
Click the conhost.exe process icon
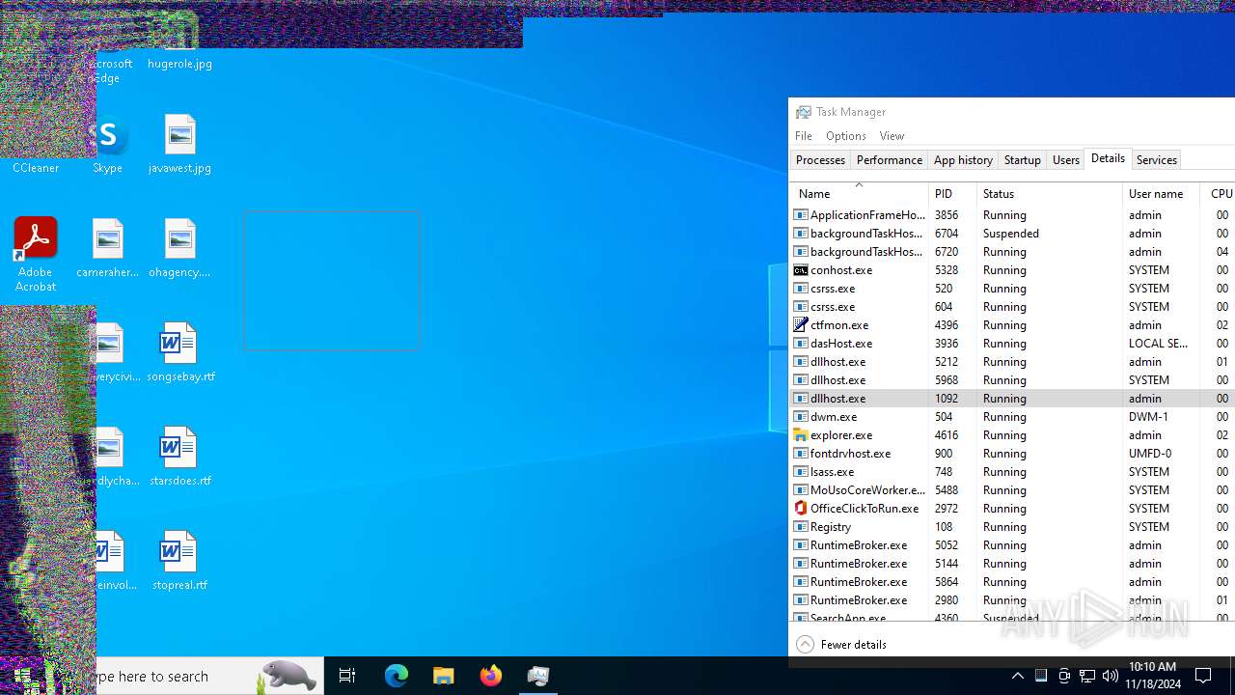(801, 270)
